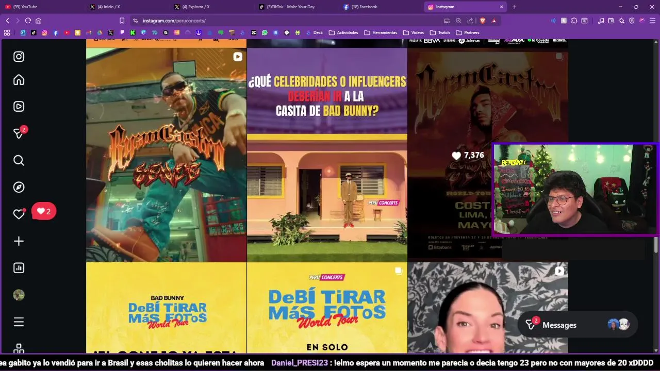Open the apps grid icon in bookmarks bar

(7, 32)
